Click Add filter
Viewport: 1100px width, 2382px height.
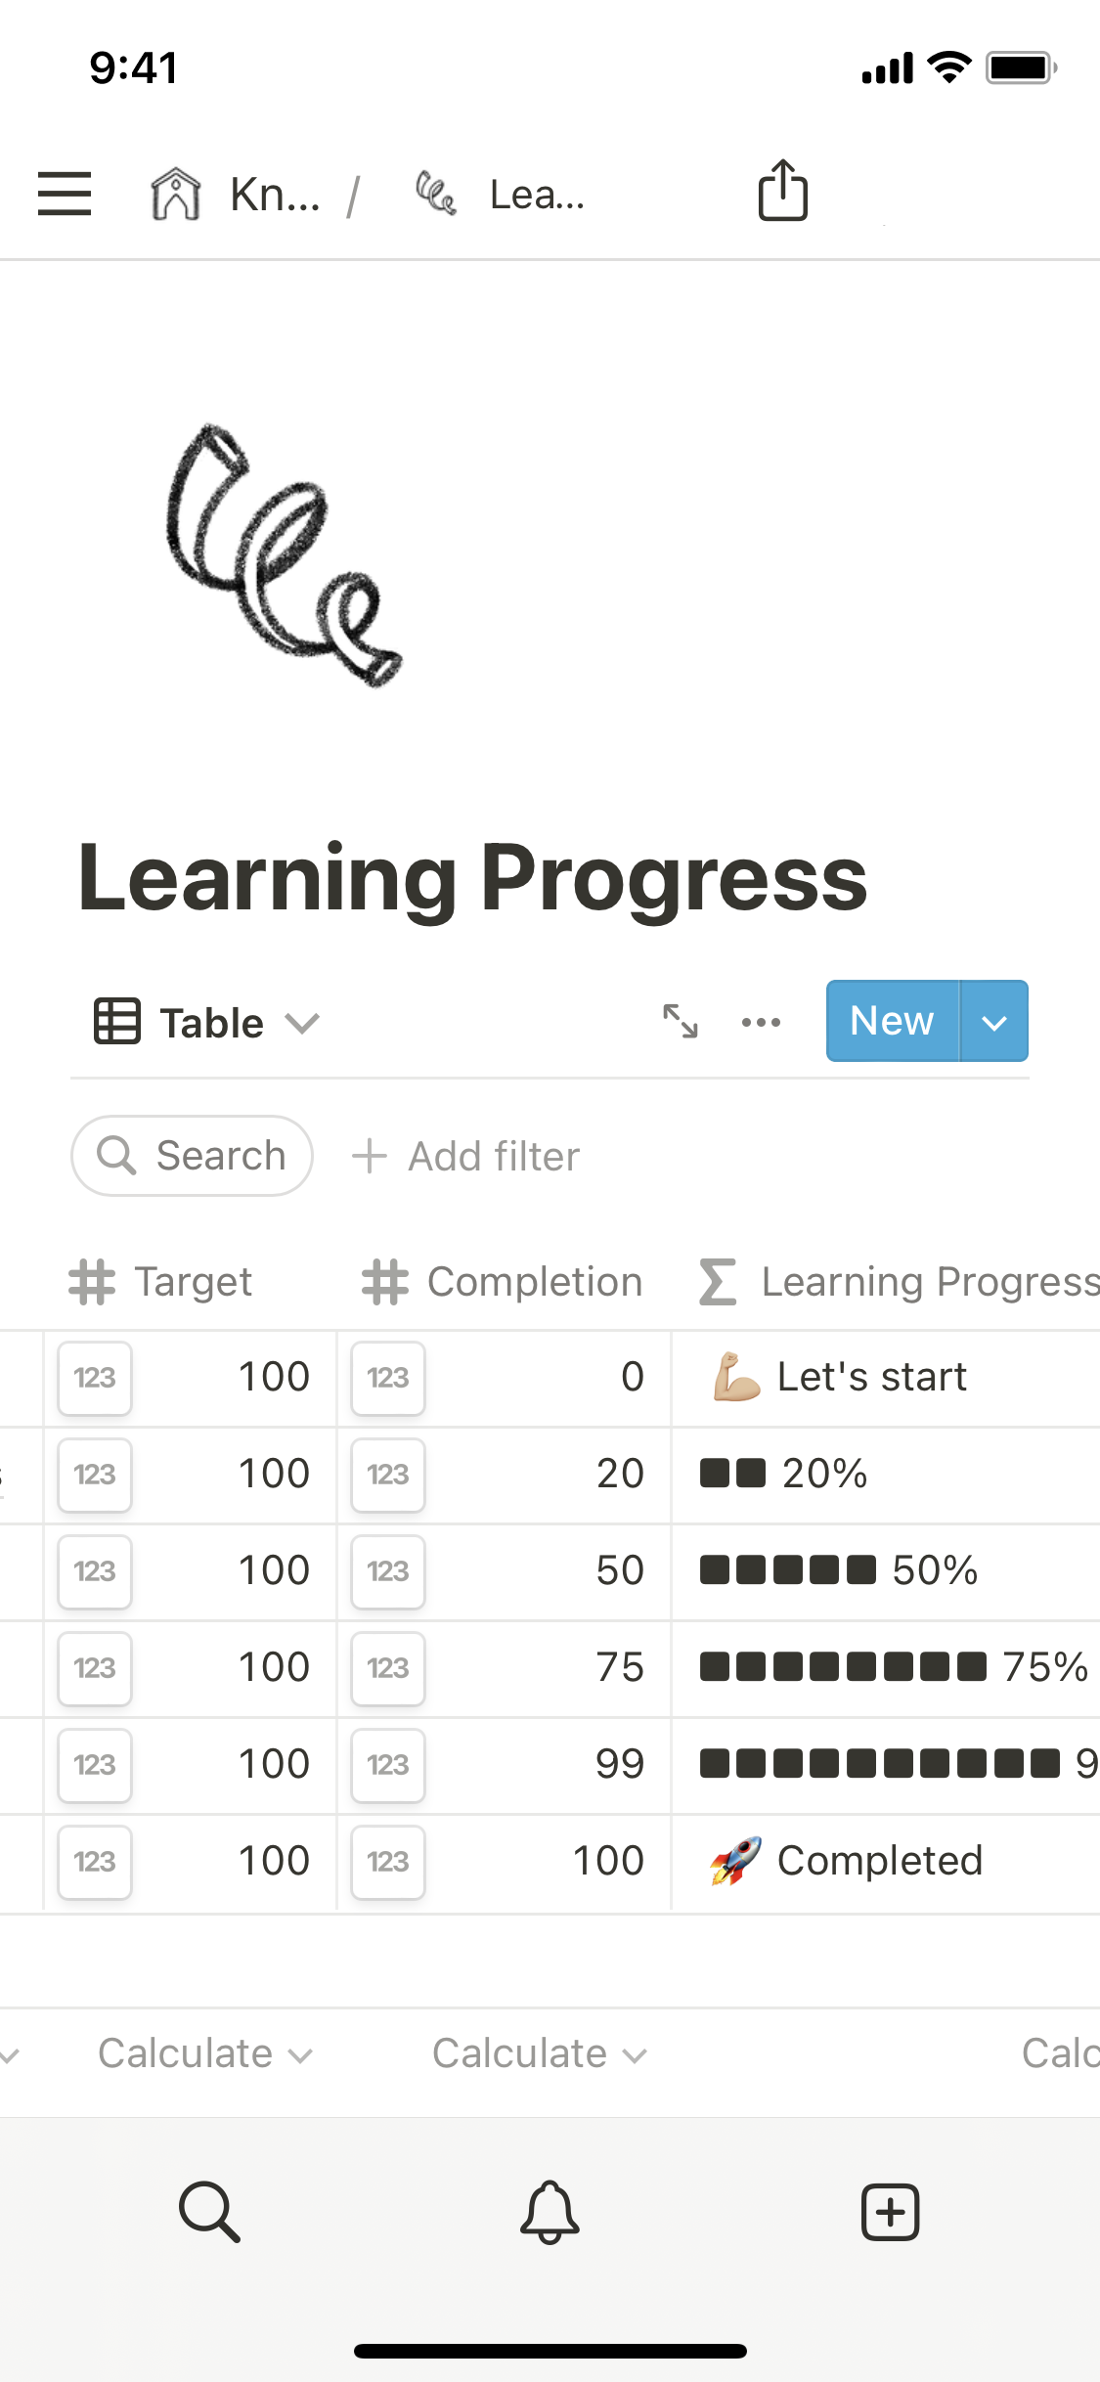pos(466,1156)
